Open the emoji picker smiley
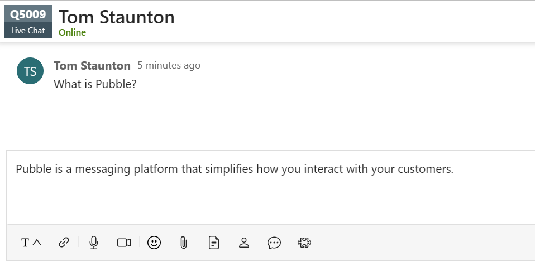The width and height of the screenshot is (535, 266). 154,243
